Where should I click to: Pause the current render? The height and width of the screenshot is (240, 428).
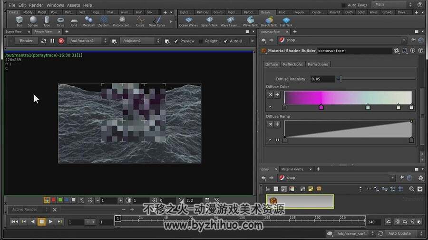[x=52, y=41]
